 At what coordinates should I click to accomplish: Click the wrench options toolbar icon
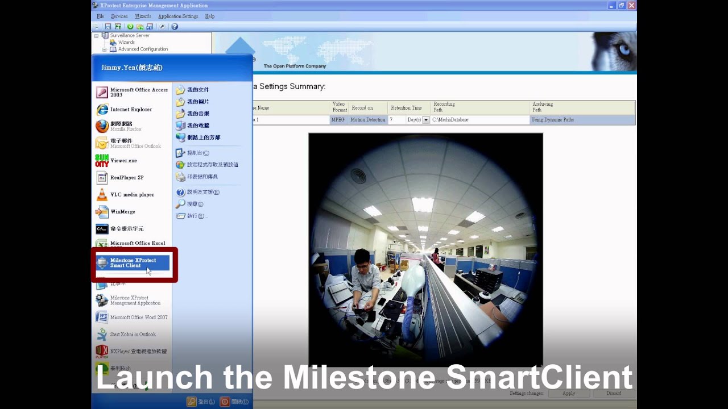[x=162, y=26]
